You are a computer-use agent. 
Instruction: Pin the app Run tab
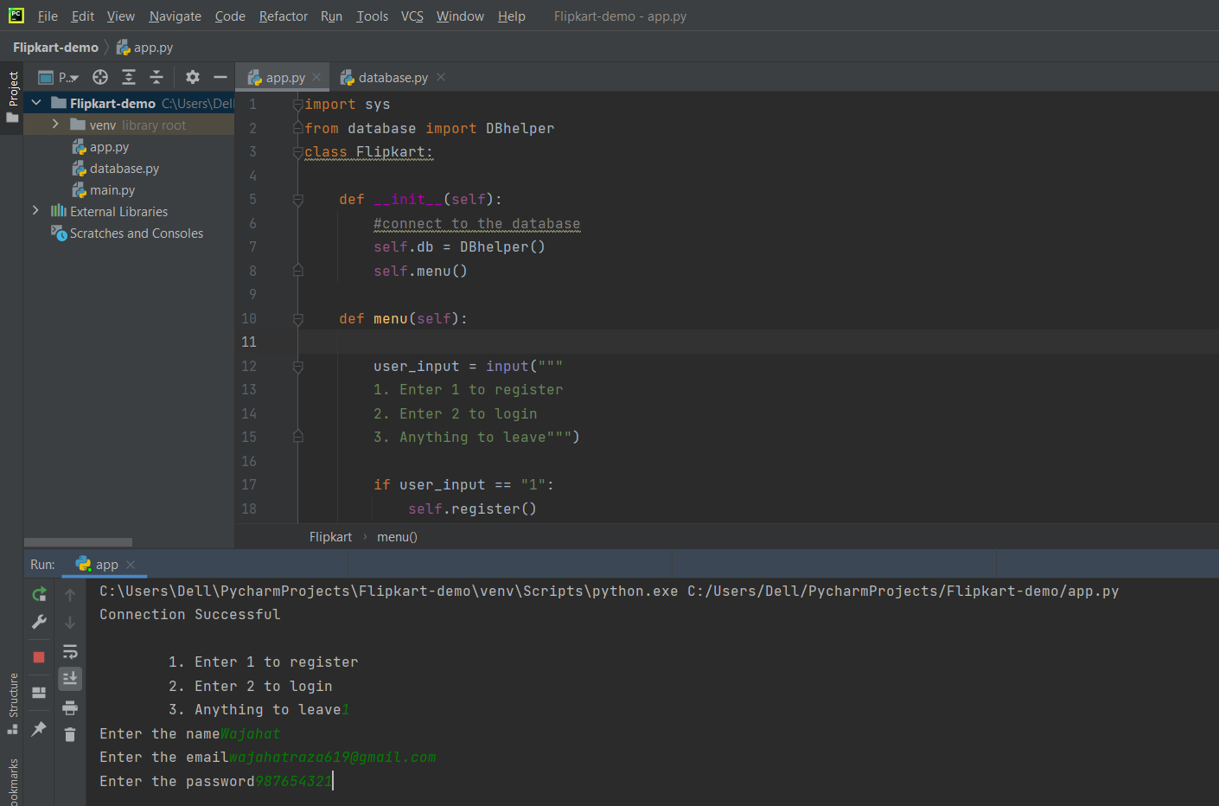click(x=38, y=729)
